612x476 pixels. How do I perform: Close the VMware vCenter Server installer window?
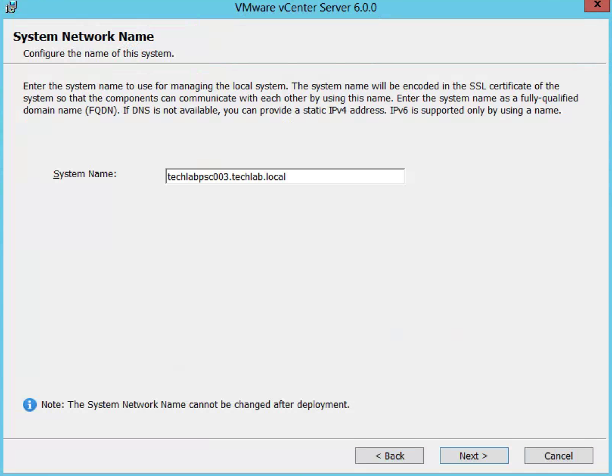pyautogui.click(x=597, y=5)
